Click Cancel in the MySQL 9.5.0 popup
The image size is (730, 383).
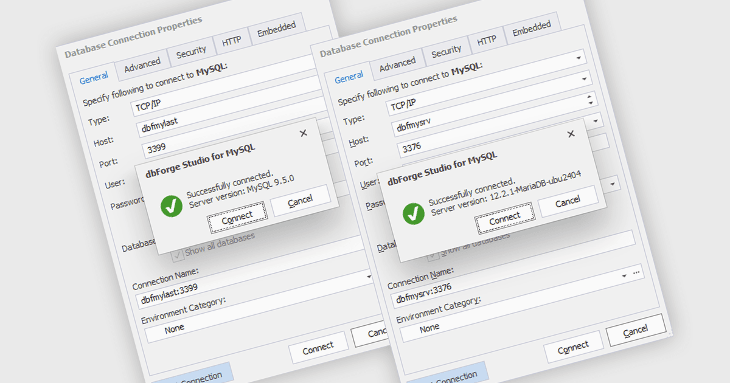pyautogui.click(x=300, y=199)
